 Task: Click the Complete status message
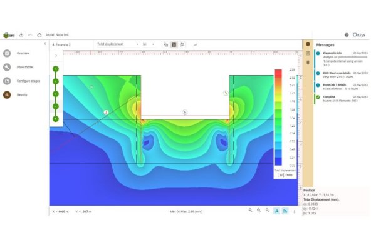342,99
